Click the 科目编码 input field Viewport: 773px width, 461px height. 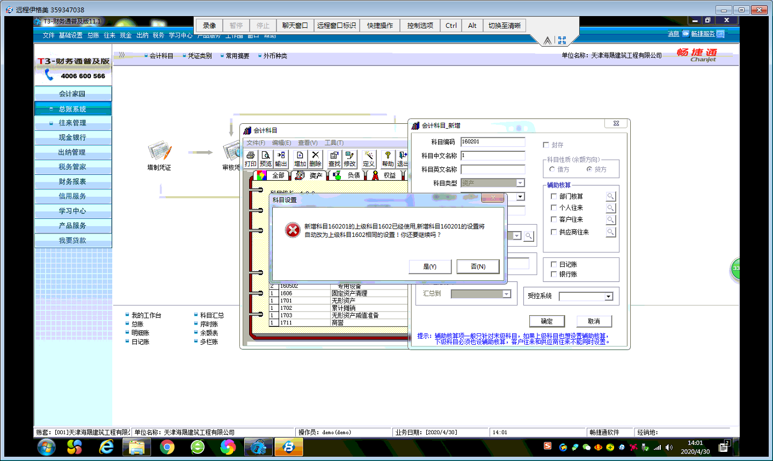click(493, 142)
